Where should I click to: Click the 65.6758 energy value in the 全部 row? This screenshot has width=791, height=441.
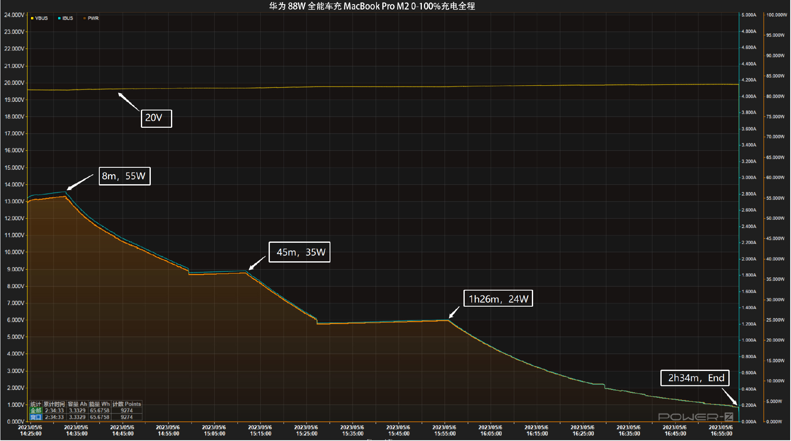click(100, 411)
